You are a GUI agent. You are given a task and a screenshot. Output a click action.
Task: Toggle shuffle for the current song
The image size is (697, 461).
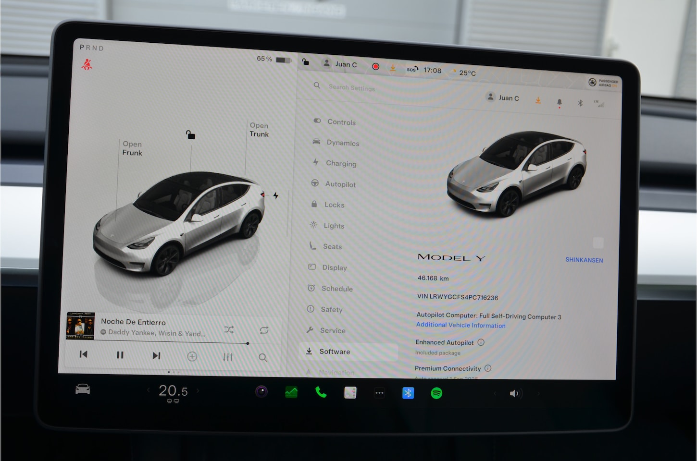tap(229, 330)
